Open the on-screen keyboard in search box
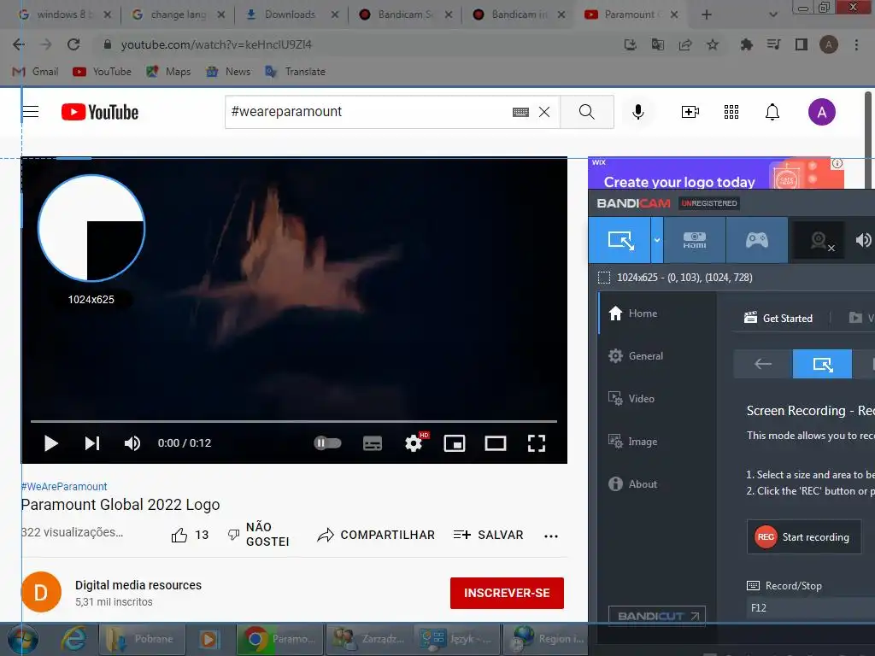Viewport: 875px width, 656px height. click(x=520, y=112)
